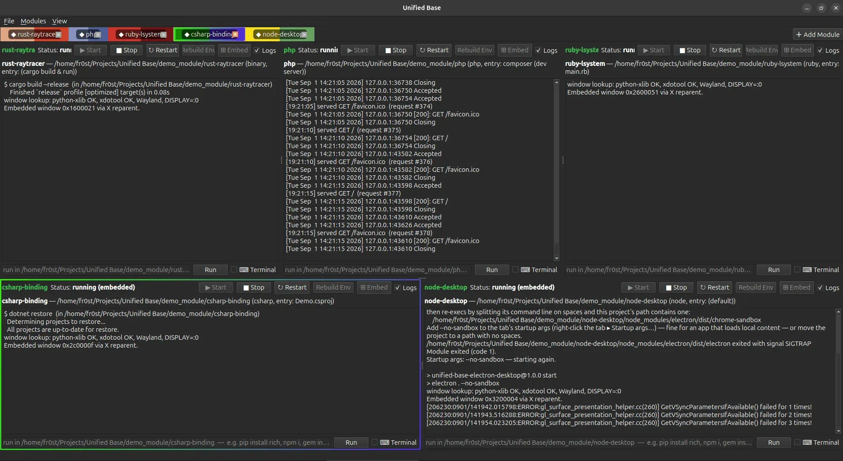Click the Add Module button

817,34
